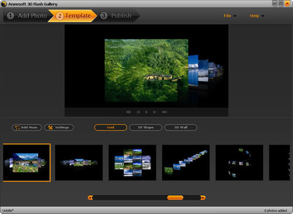The height and width of the screenshot is (214, 293).
Task: Choose the photo grid wall template
Action: (x=132, y=162)
